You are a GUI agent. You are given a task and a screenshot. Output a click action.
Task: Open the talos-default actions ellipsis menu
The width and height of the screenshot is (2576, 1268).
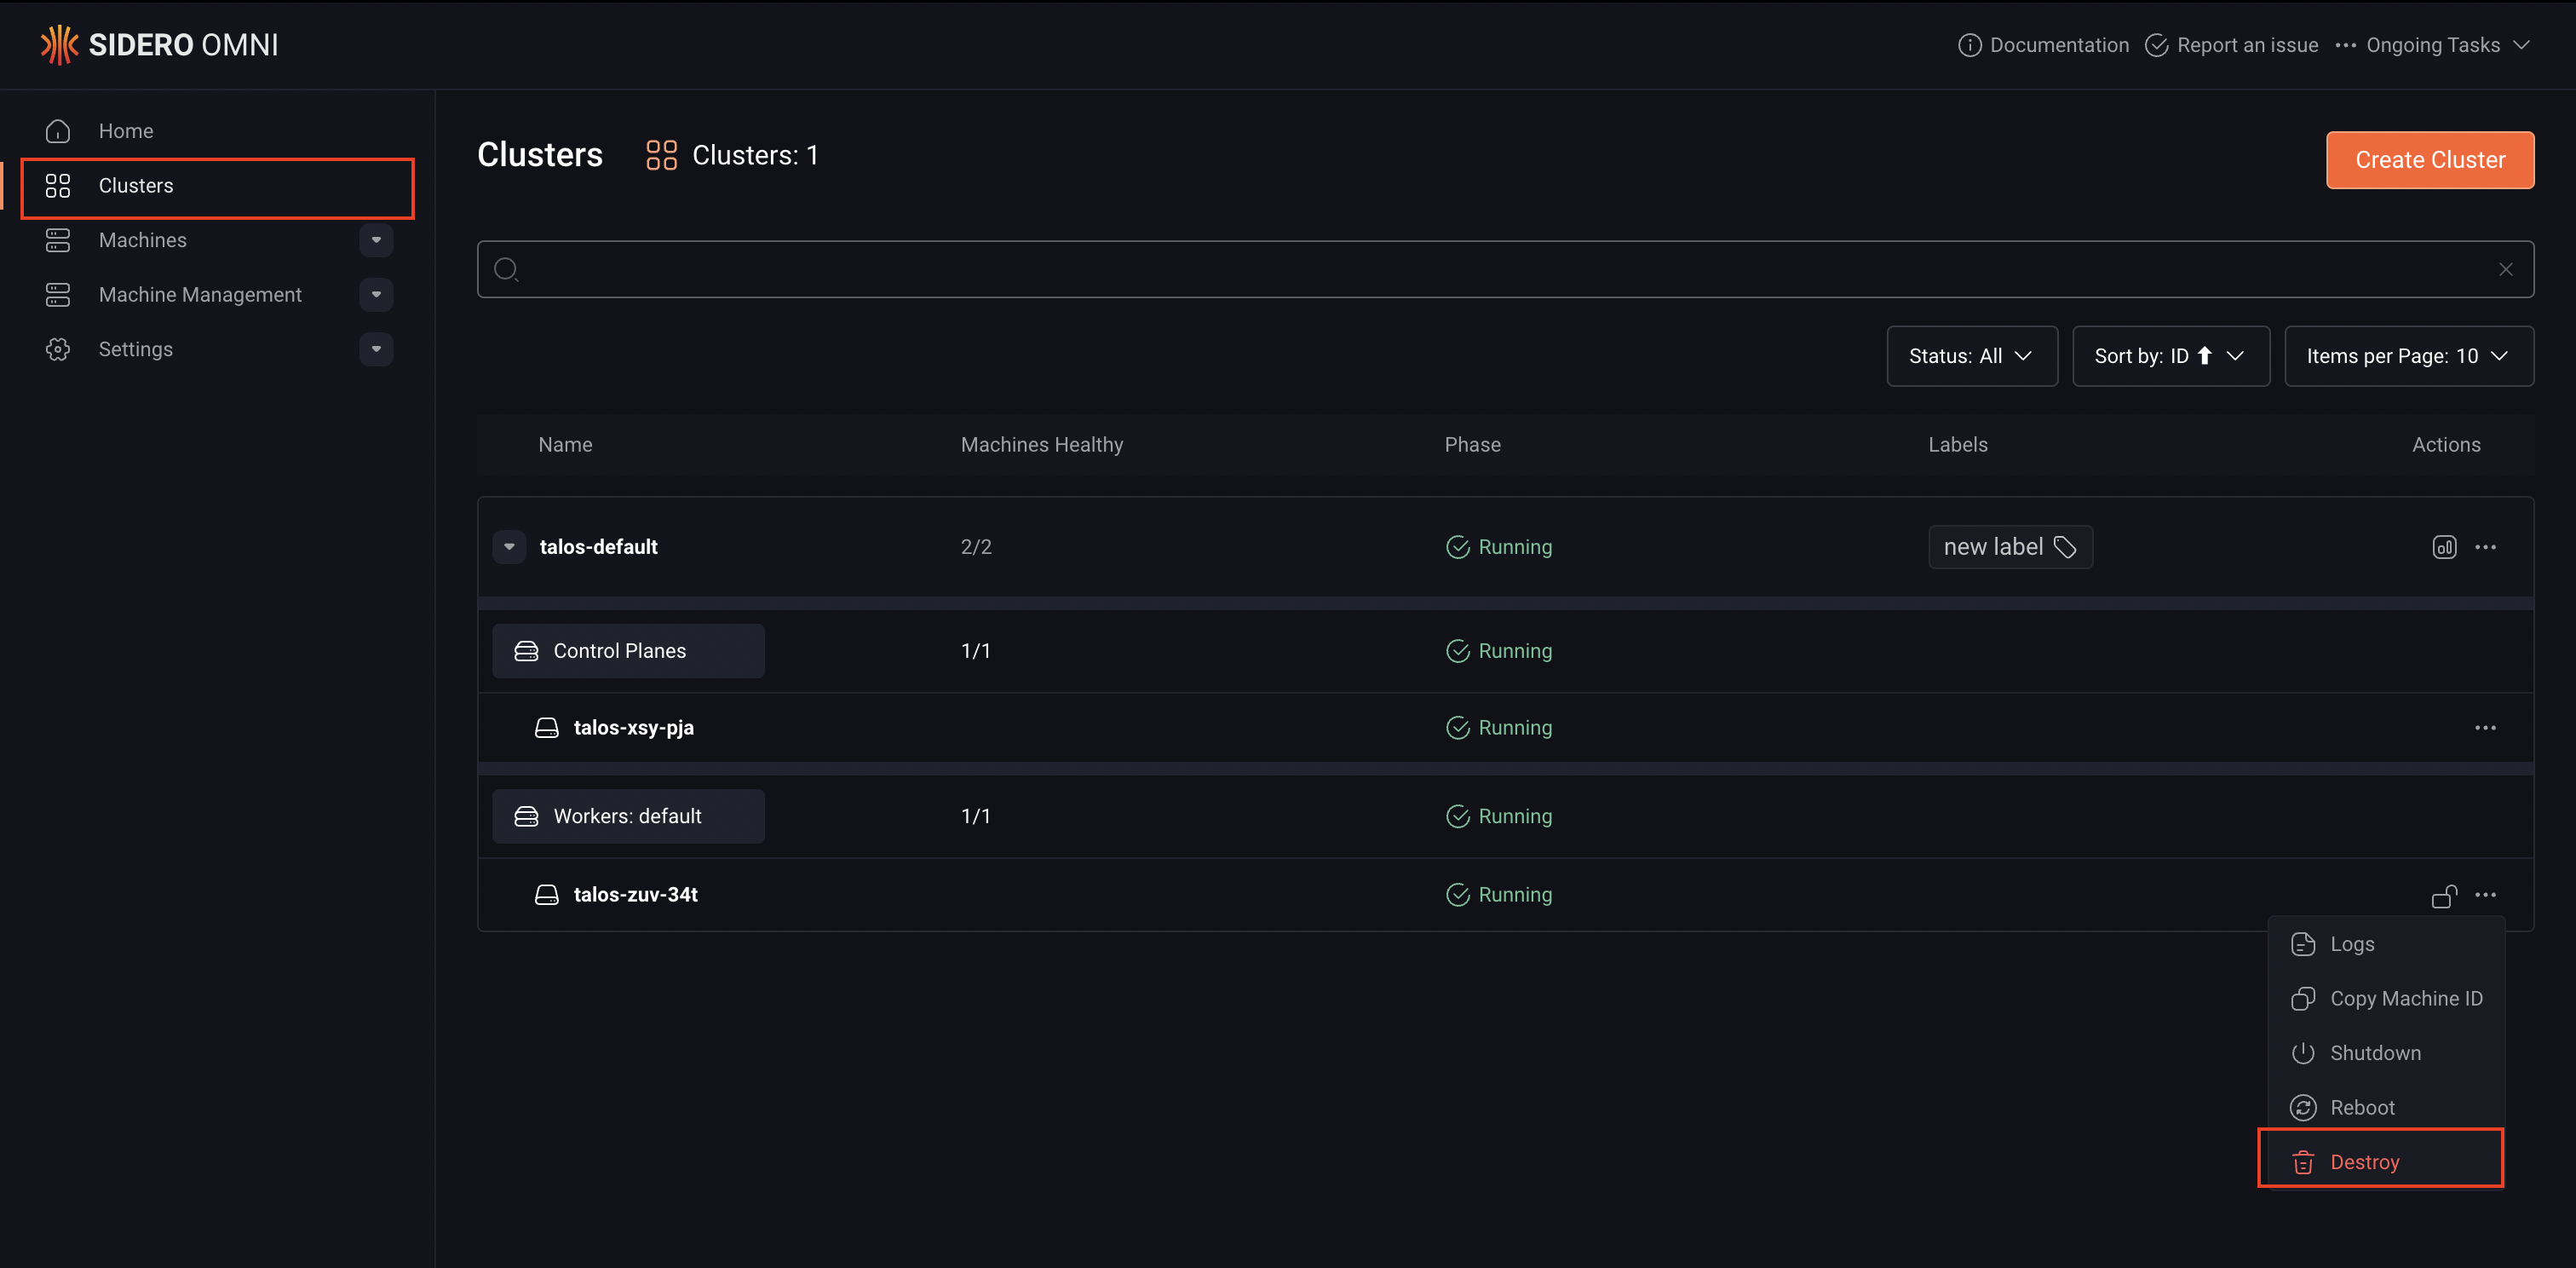pos(2485,547)
